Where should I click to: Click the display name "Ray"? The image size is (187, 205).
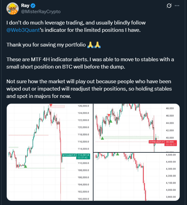25,6
